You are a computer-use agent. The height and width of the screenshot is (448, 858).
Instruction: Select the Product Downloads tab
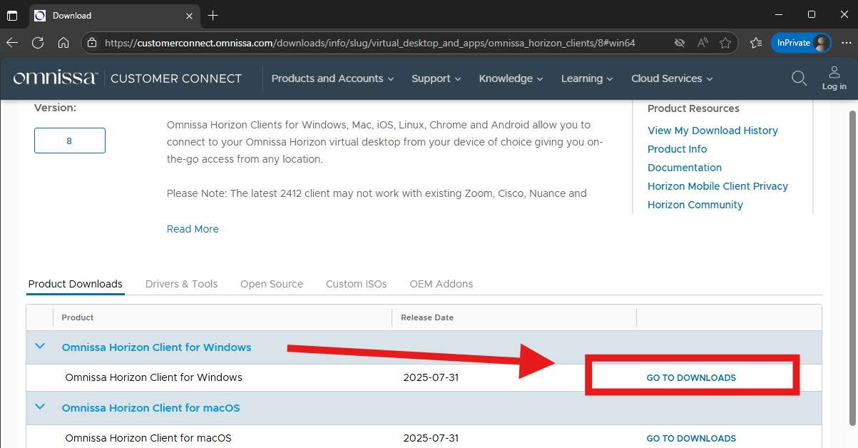76,284
